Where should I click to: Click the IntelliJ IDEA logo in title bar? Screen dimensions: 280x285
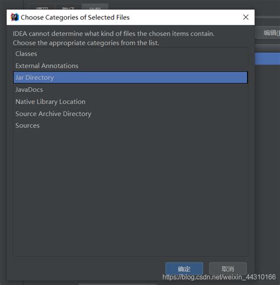tap(15, 17)
